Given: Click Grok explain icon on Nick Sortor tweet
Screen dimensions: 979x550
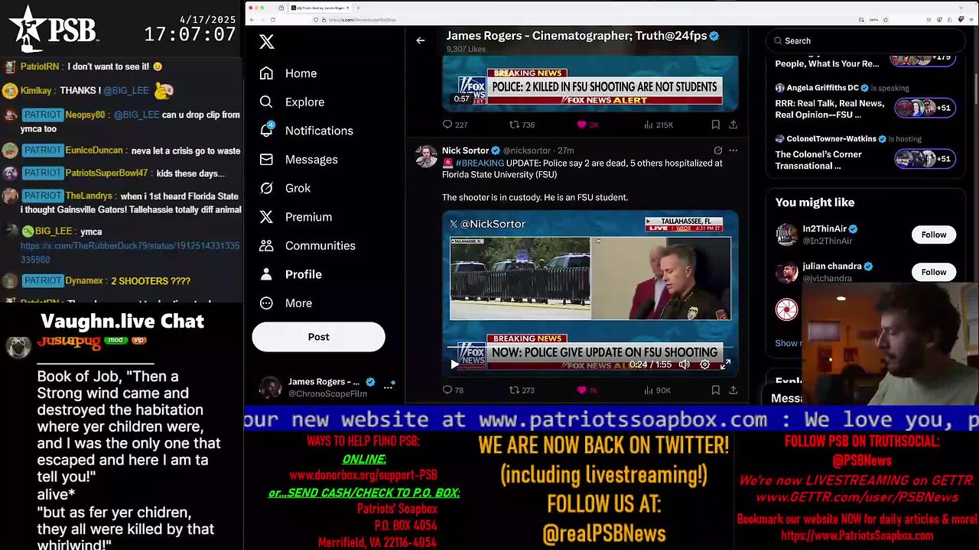Looking at the screenshot, I should 717,150.
